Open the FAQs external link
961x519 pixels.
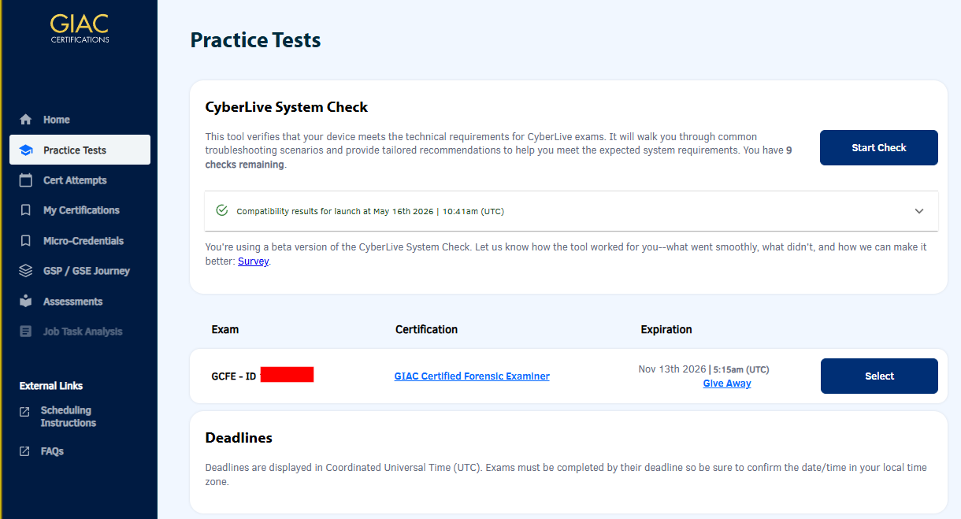tap(52, 451)
